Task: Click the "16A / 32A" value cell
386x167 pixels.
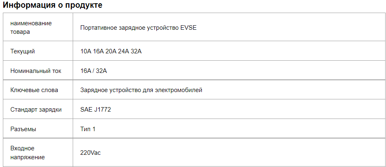Action: click(229, 71)
